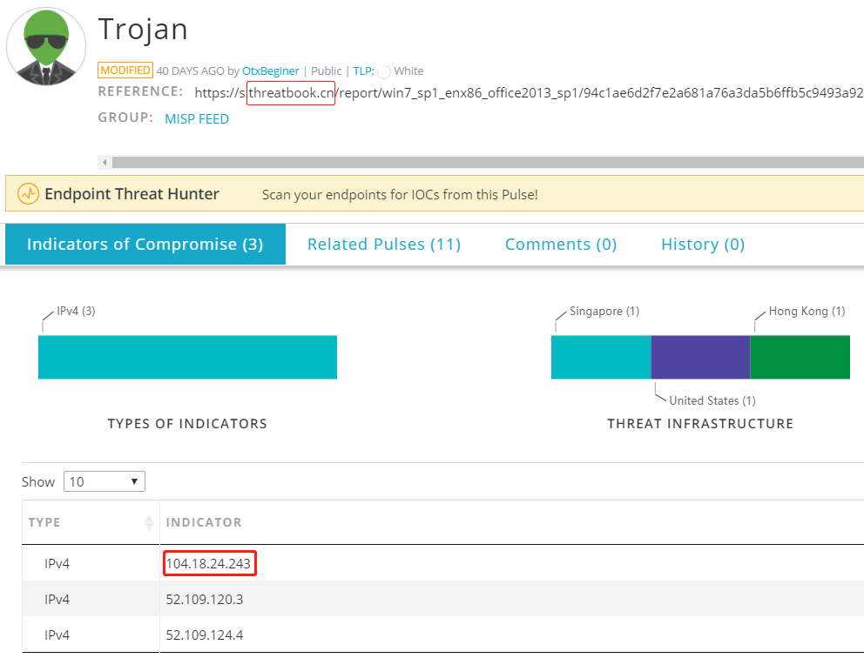Open the MISP FEED group link
Viewport: 864px width, 665px height.
click(x=197, y=119)
